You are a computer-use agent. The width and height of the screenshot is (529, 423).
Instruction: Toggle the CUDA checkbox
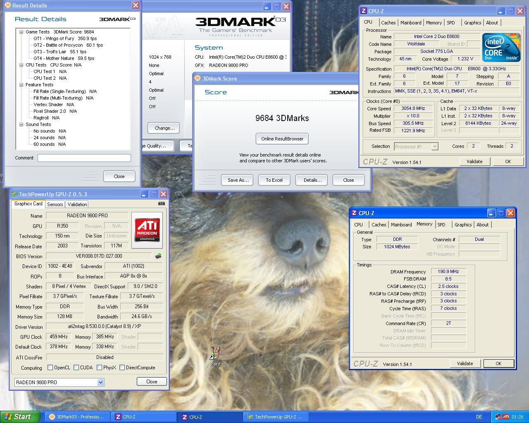point(76,367)
